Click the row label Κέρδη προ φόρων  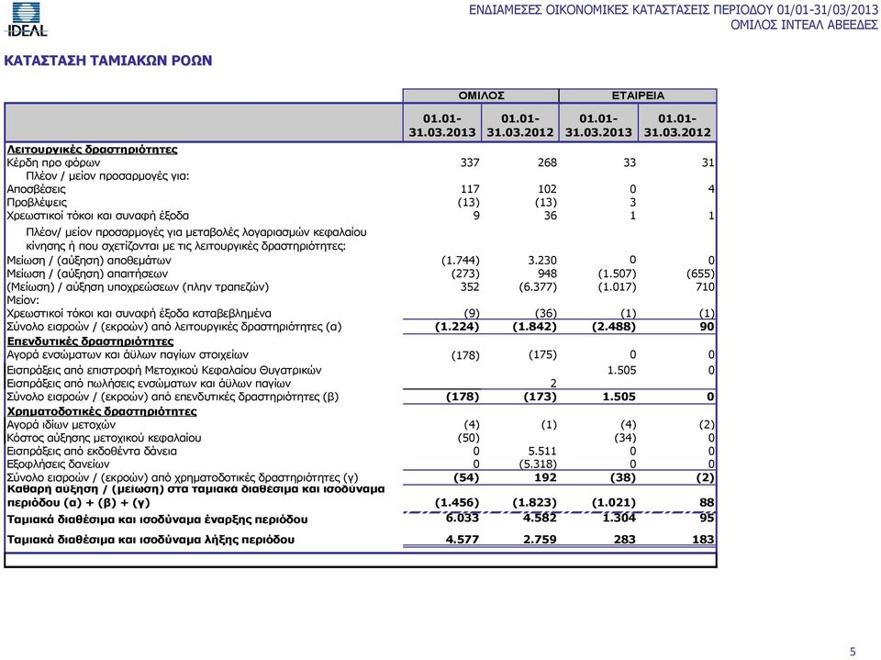click(53, 162)
